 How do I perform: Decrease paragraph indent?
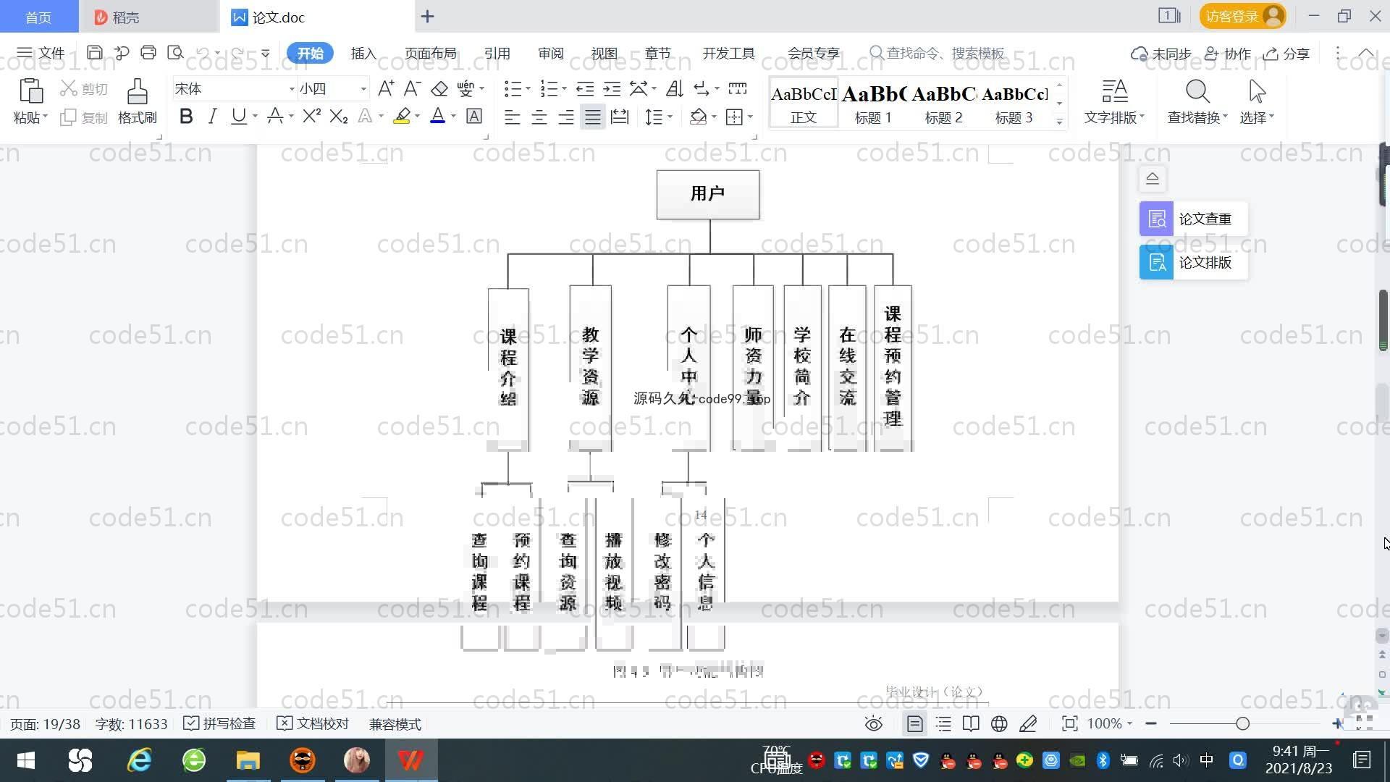click(585, 88)
